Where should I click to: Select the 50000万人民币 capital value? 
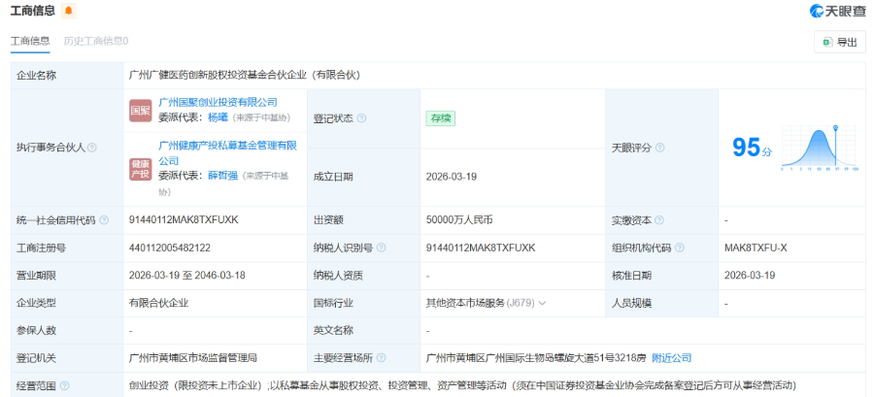(x=458, y=220)
